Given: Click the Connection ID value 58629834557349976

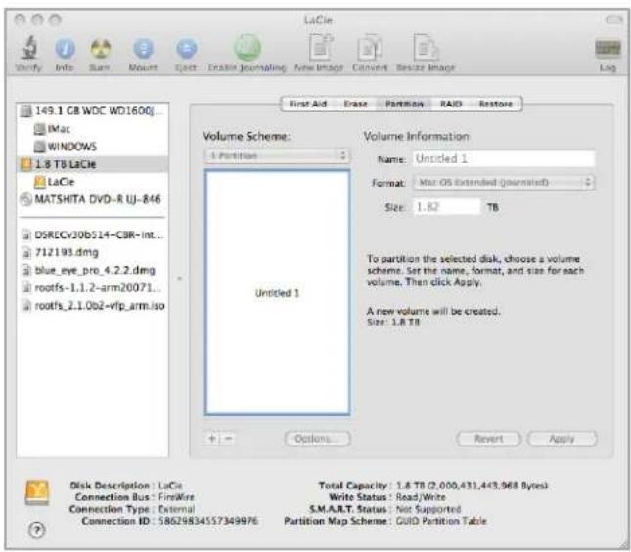Looking at the screenshot, I should click(x=208, y=521).
